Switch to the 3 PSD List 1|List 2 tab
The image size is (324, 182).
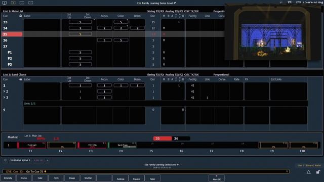(20, 160)
